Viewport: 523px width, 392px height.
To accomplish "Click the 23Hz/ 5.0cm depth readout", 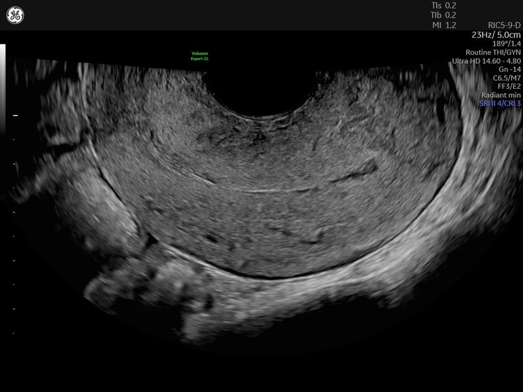I will [495, 35].
